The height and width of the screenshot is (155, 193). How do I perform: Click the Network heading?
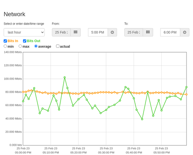[x=14, y=14]
